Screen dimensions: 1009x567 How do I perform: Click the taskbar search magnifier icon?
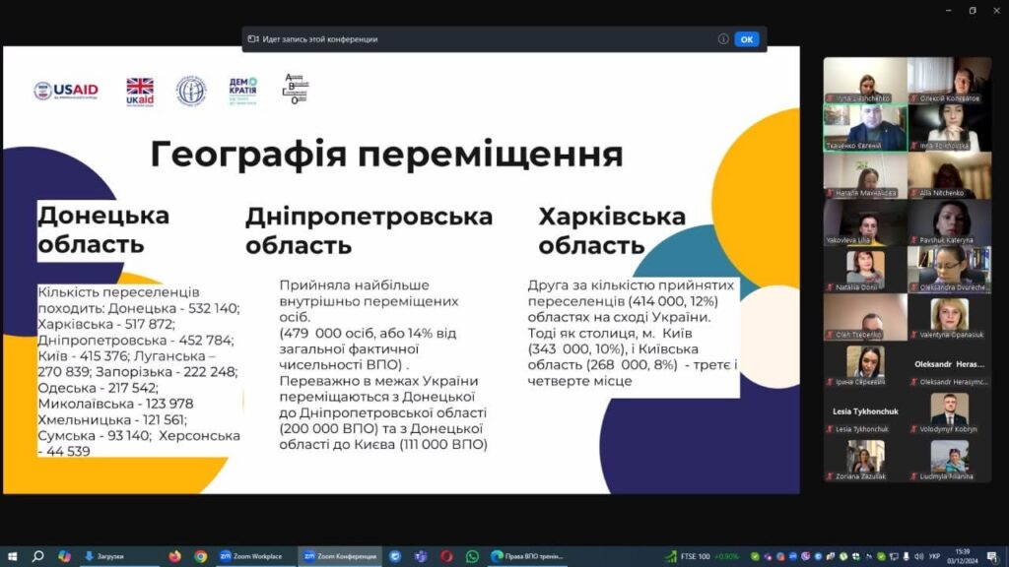[38, 556]
